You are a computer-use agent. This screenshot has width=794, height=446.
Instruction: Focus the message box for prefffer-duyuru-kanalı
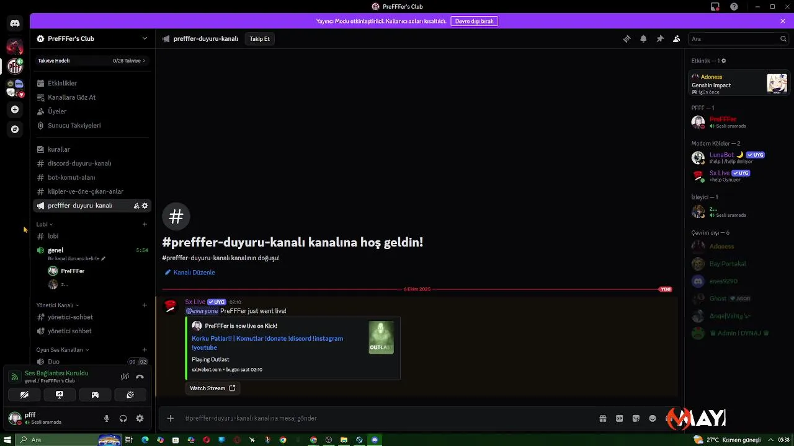pos(388,418)
